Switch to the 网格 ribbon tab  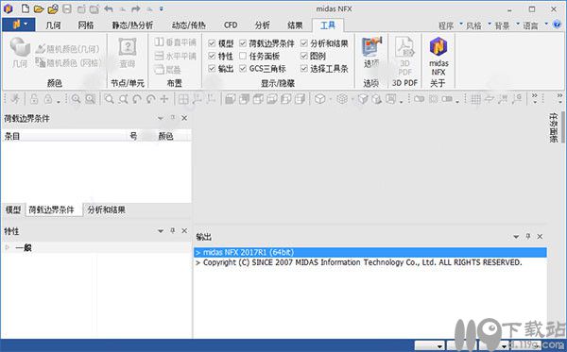[86, 25]
